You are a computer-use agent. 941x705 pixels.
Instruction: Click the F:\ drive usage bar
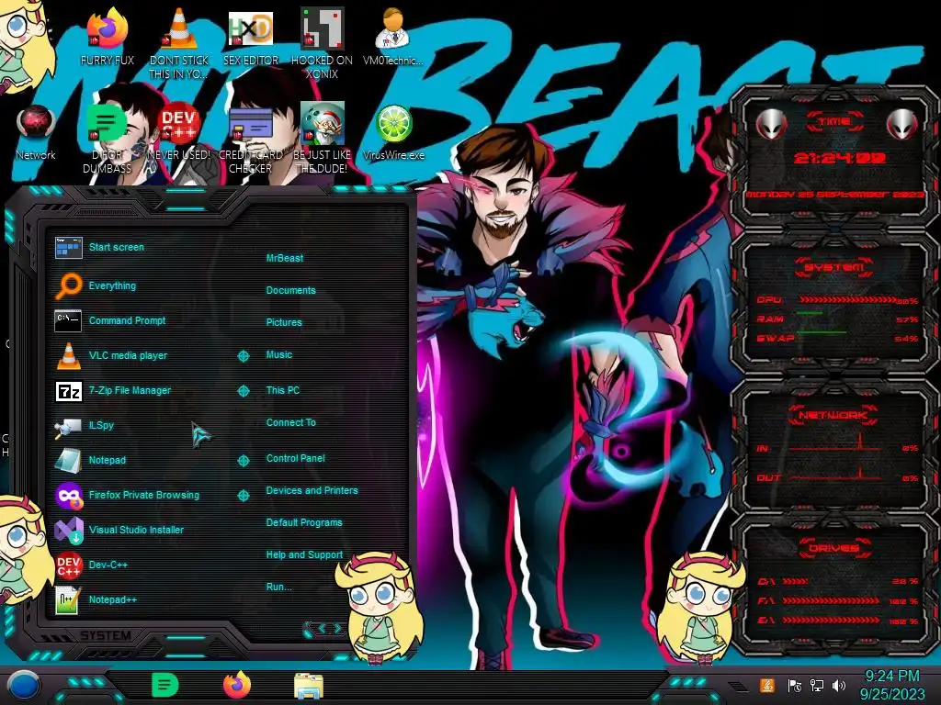coord(831,600)
